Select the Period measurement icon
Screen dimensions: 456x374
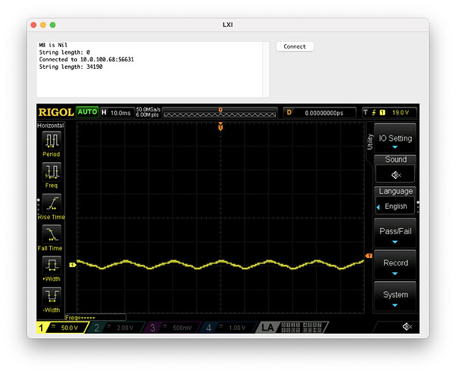(x=52, y=141)
